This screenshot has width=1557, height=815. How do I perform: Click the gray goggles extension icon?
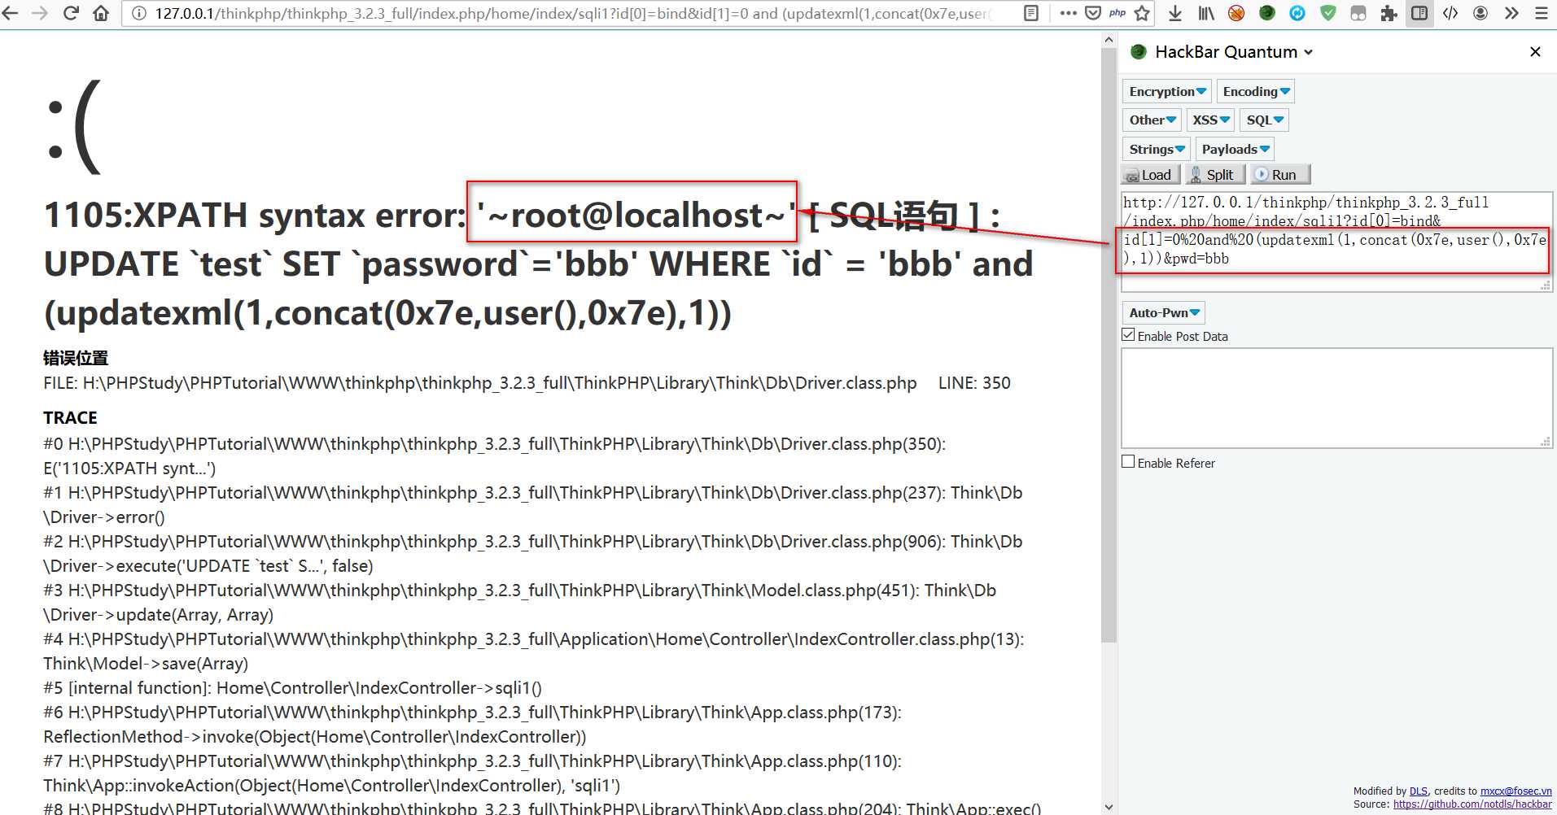[1358, 13]
